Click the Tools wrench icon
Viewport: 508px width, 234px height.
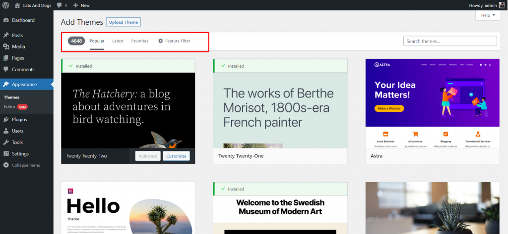tap(6, 142)
